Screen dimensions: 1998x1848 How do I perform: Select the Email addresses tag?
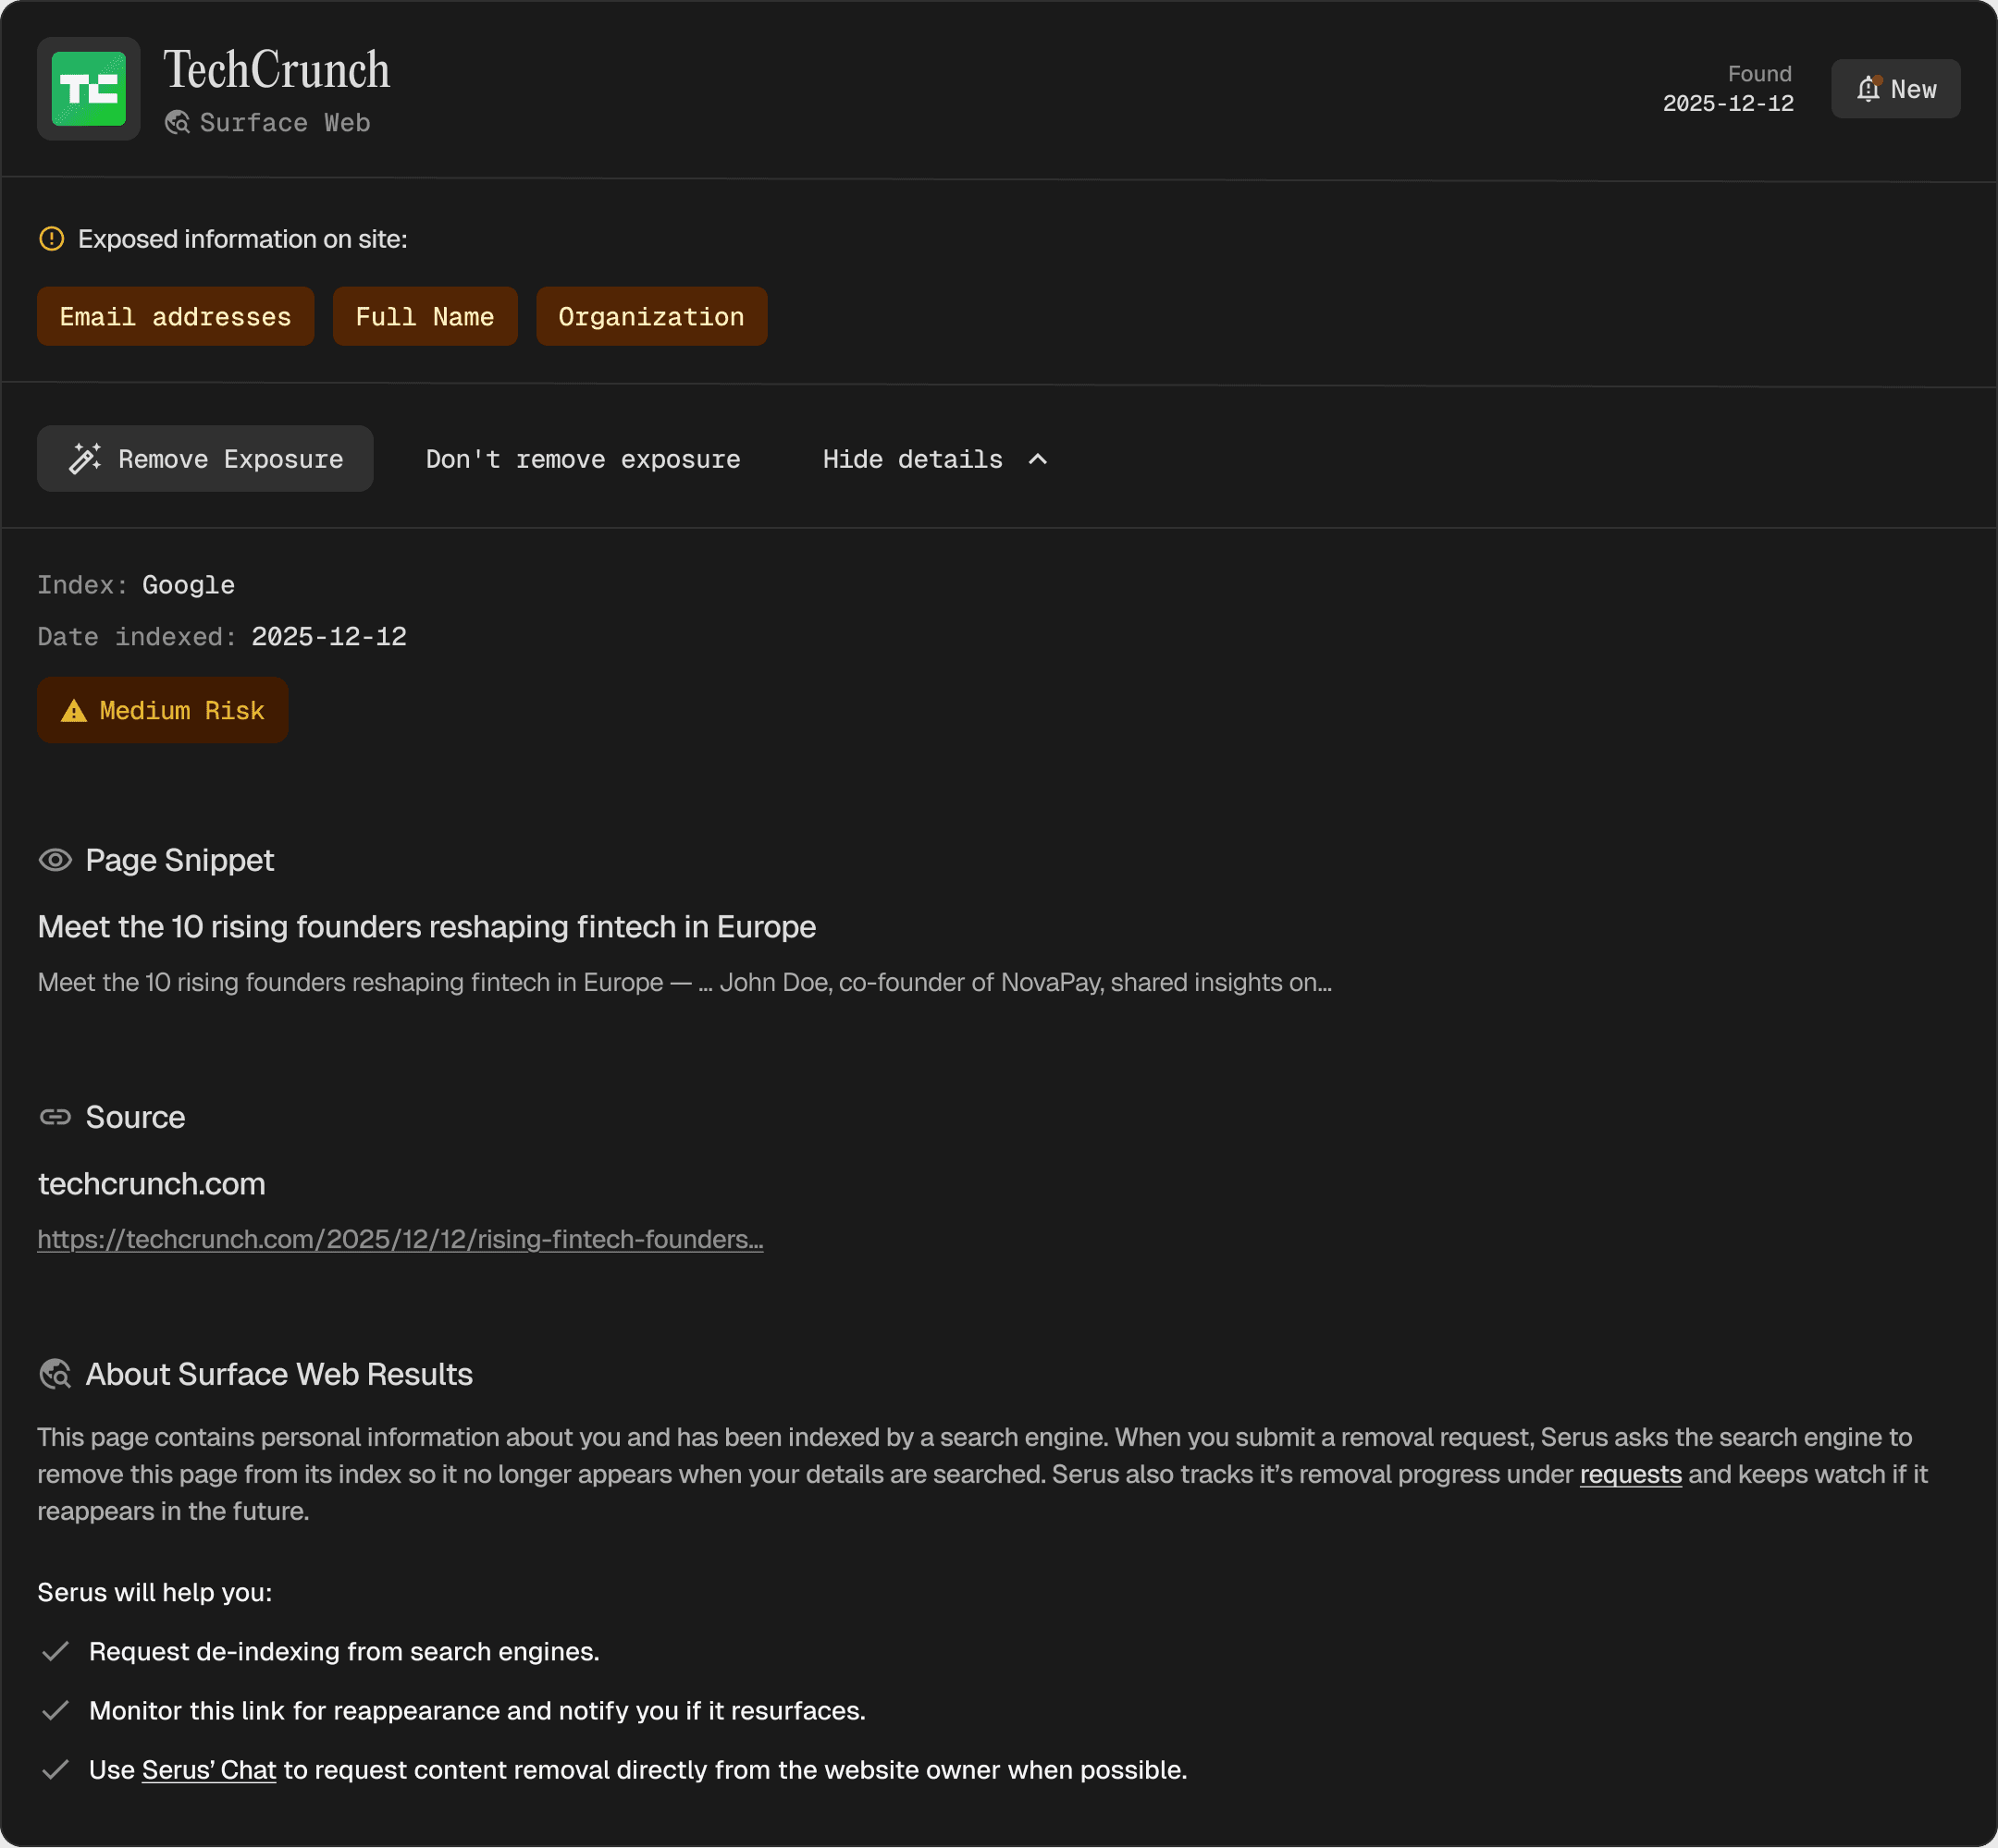point(175,317)
